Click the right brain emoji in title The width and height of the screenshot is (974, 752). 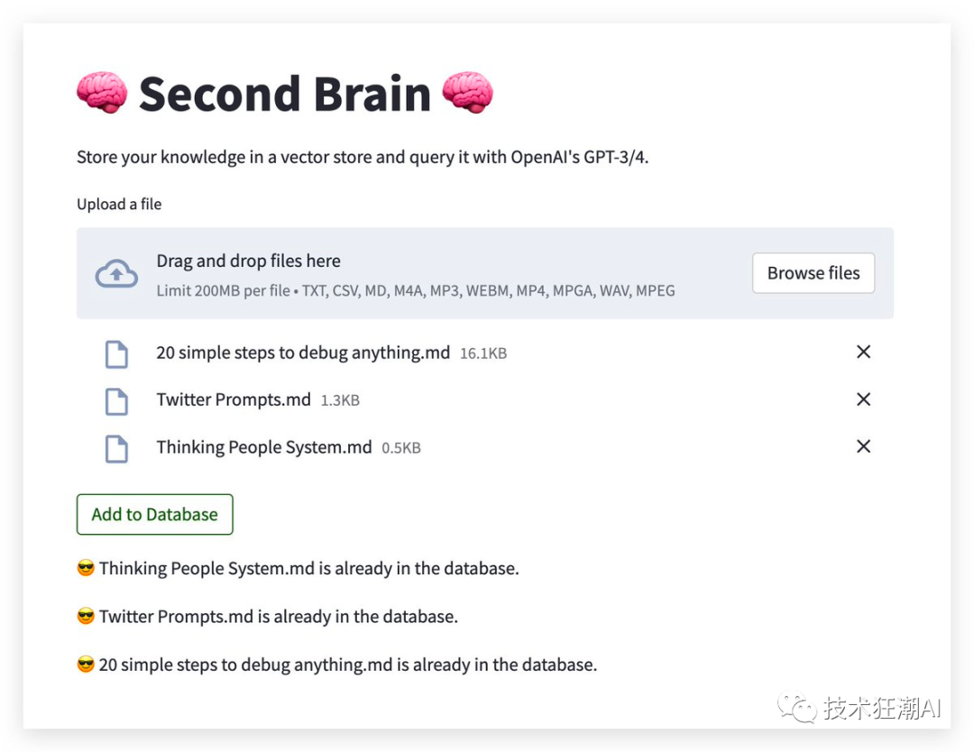click(x=467, y=94)
